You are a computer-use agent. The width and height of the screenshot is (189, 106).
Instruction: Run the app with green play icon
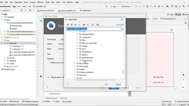(136, 6)
